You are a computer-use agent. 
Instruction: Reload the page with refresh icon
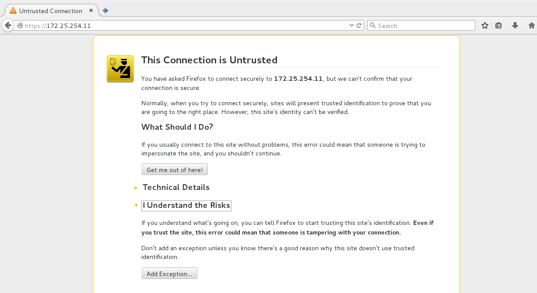coord(359,25)
